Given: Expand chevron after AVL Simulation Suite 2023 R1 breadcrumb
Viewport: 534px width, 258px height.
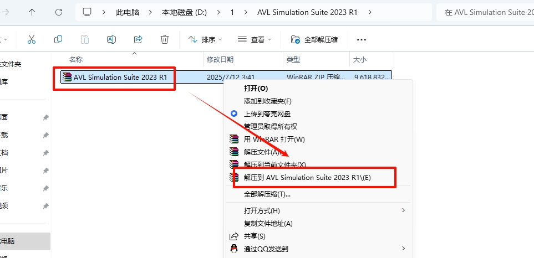Looking at the screenshot, I should [x=370, y=12].
